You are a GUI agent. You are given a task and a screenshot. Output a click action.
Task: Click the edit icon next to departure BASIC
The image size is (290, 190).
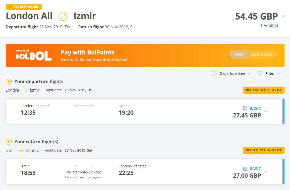click(245, 108)
